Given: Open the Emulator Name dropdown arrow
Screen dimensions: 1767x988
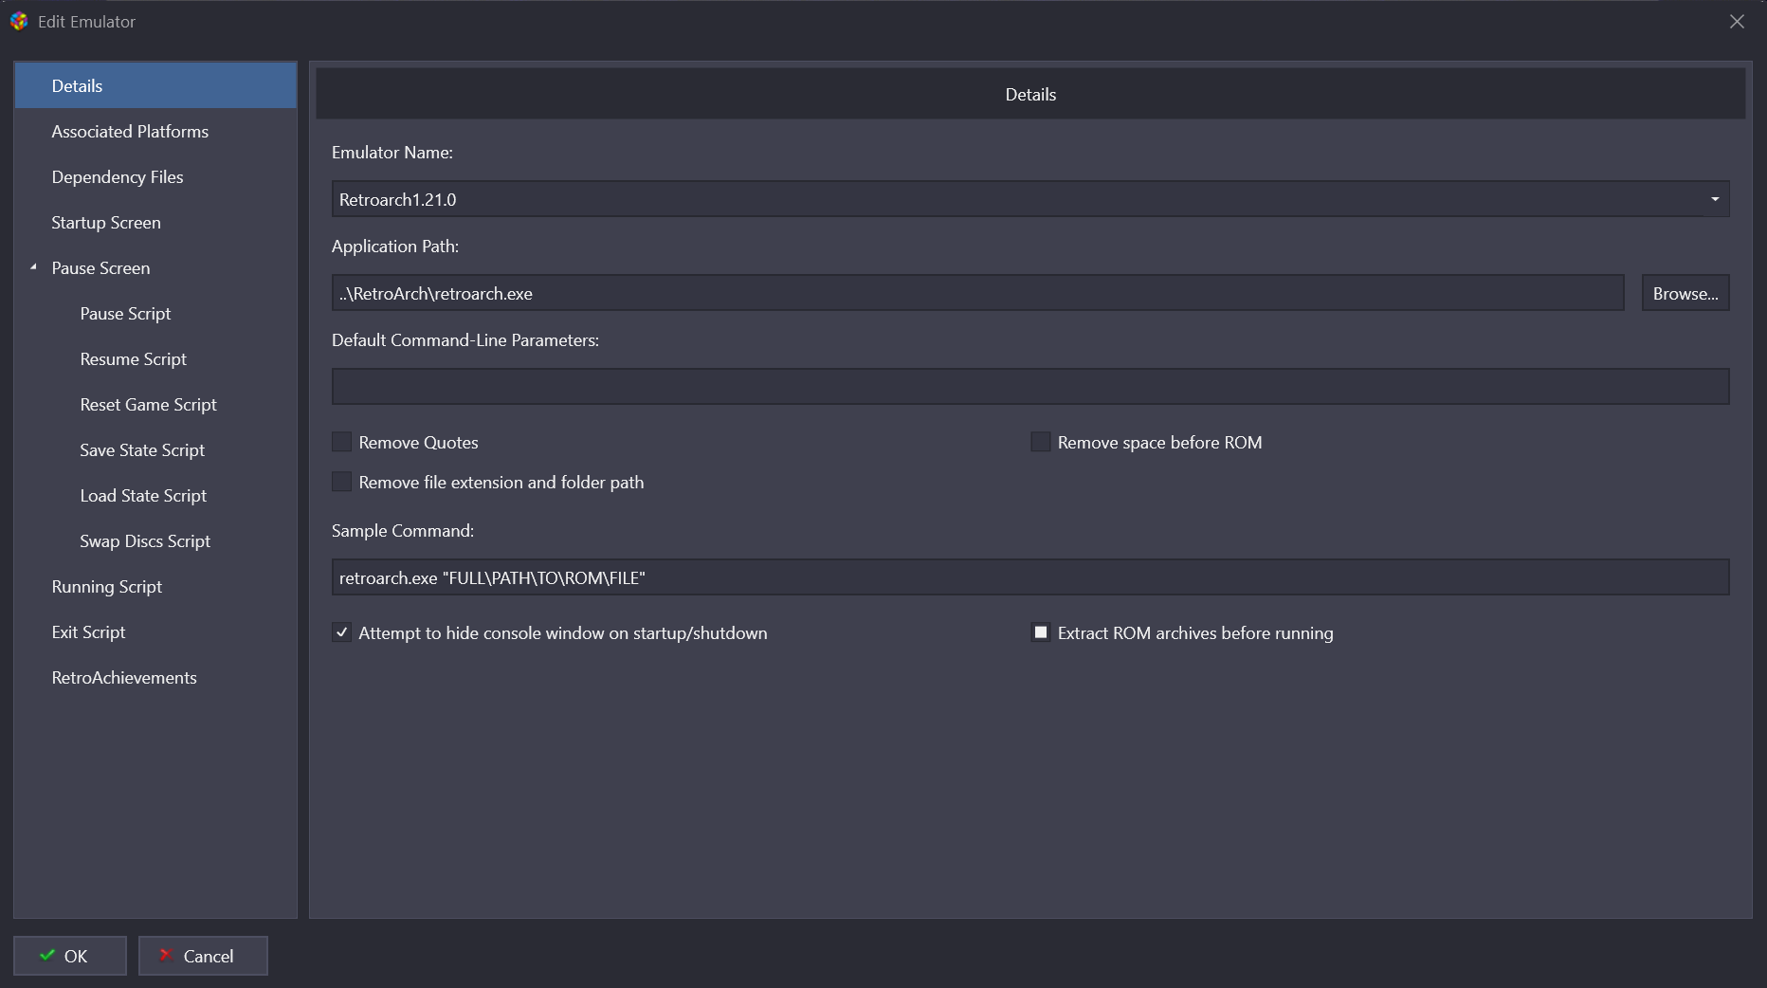Looking at the screenshot, I should pyautogui.click(x=1714, y=199).
